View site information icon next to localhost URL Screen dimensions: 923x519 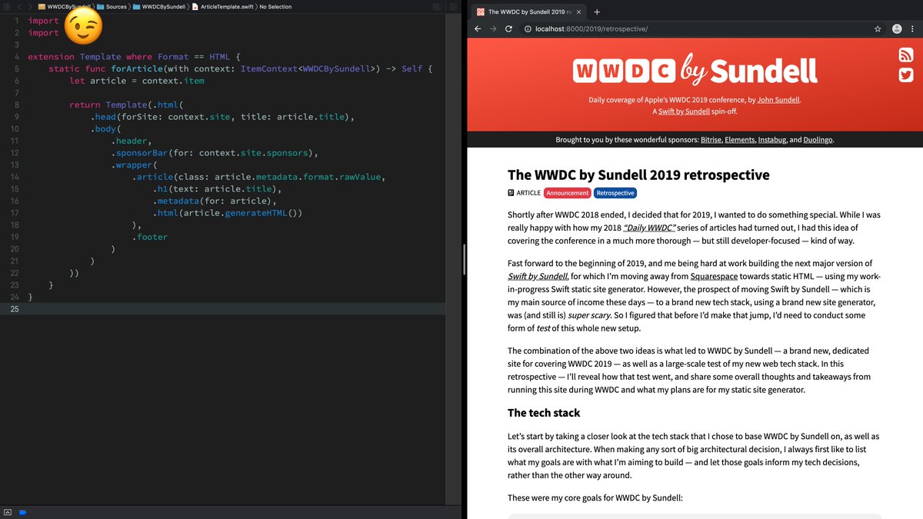(x=528, y=29)
